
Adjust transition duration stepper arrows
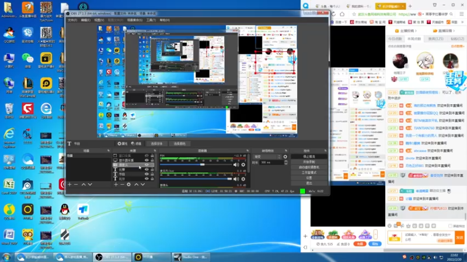(286, 162)
